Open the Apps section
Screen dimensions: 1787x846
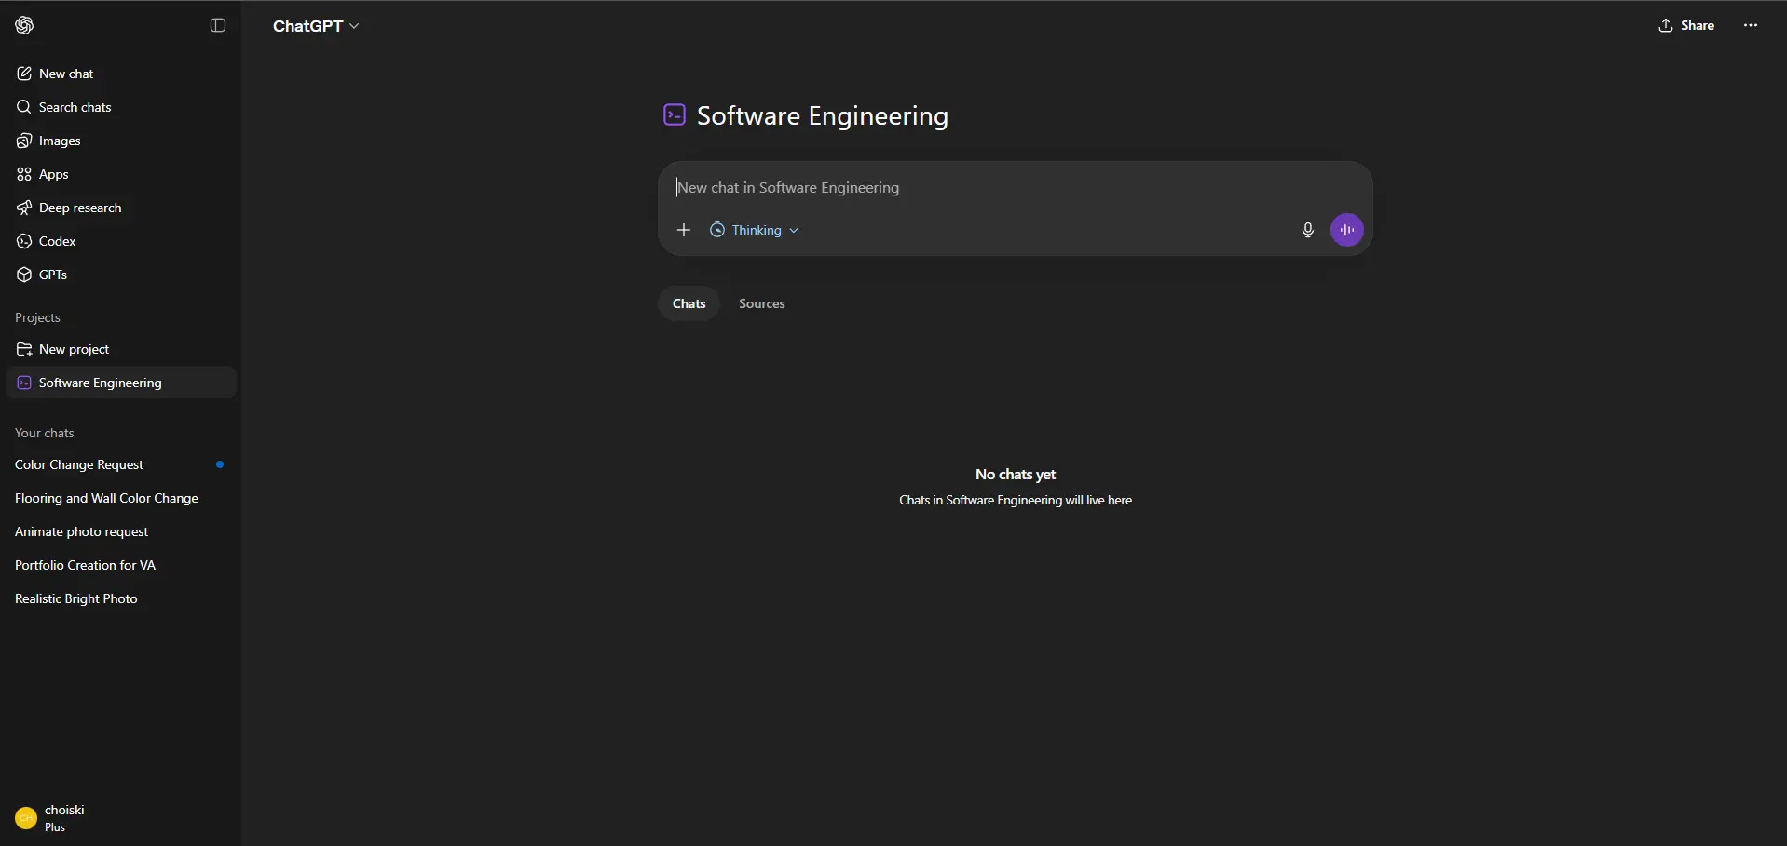[120, 174]
